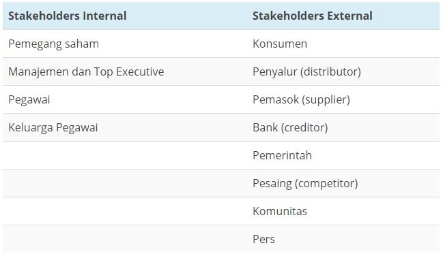Screen dimensions: 443x256
Task: Click the Pegawai cell
Action: (x=125, y=99)
